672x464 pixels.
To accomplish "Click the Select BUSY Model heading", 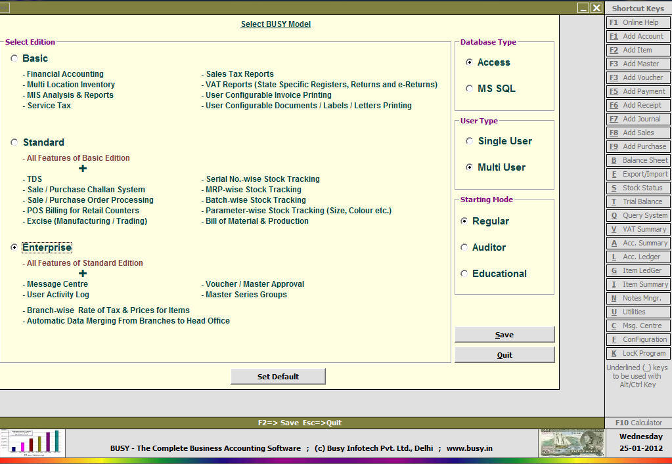I will (x=276, y=24).
